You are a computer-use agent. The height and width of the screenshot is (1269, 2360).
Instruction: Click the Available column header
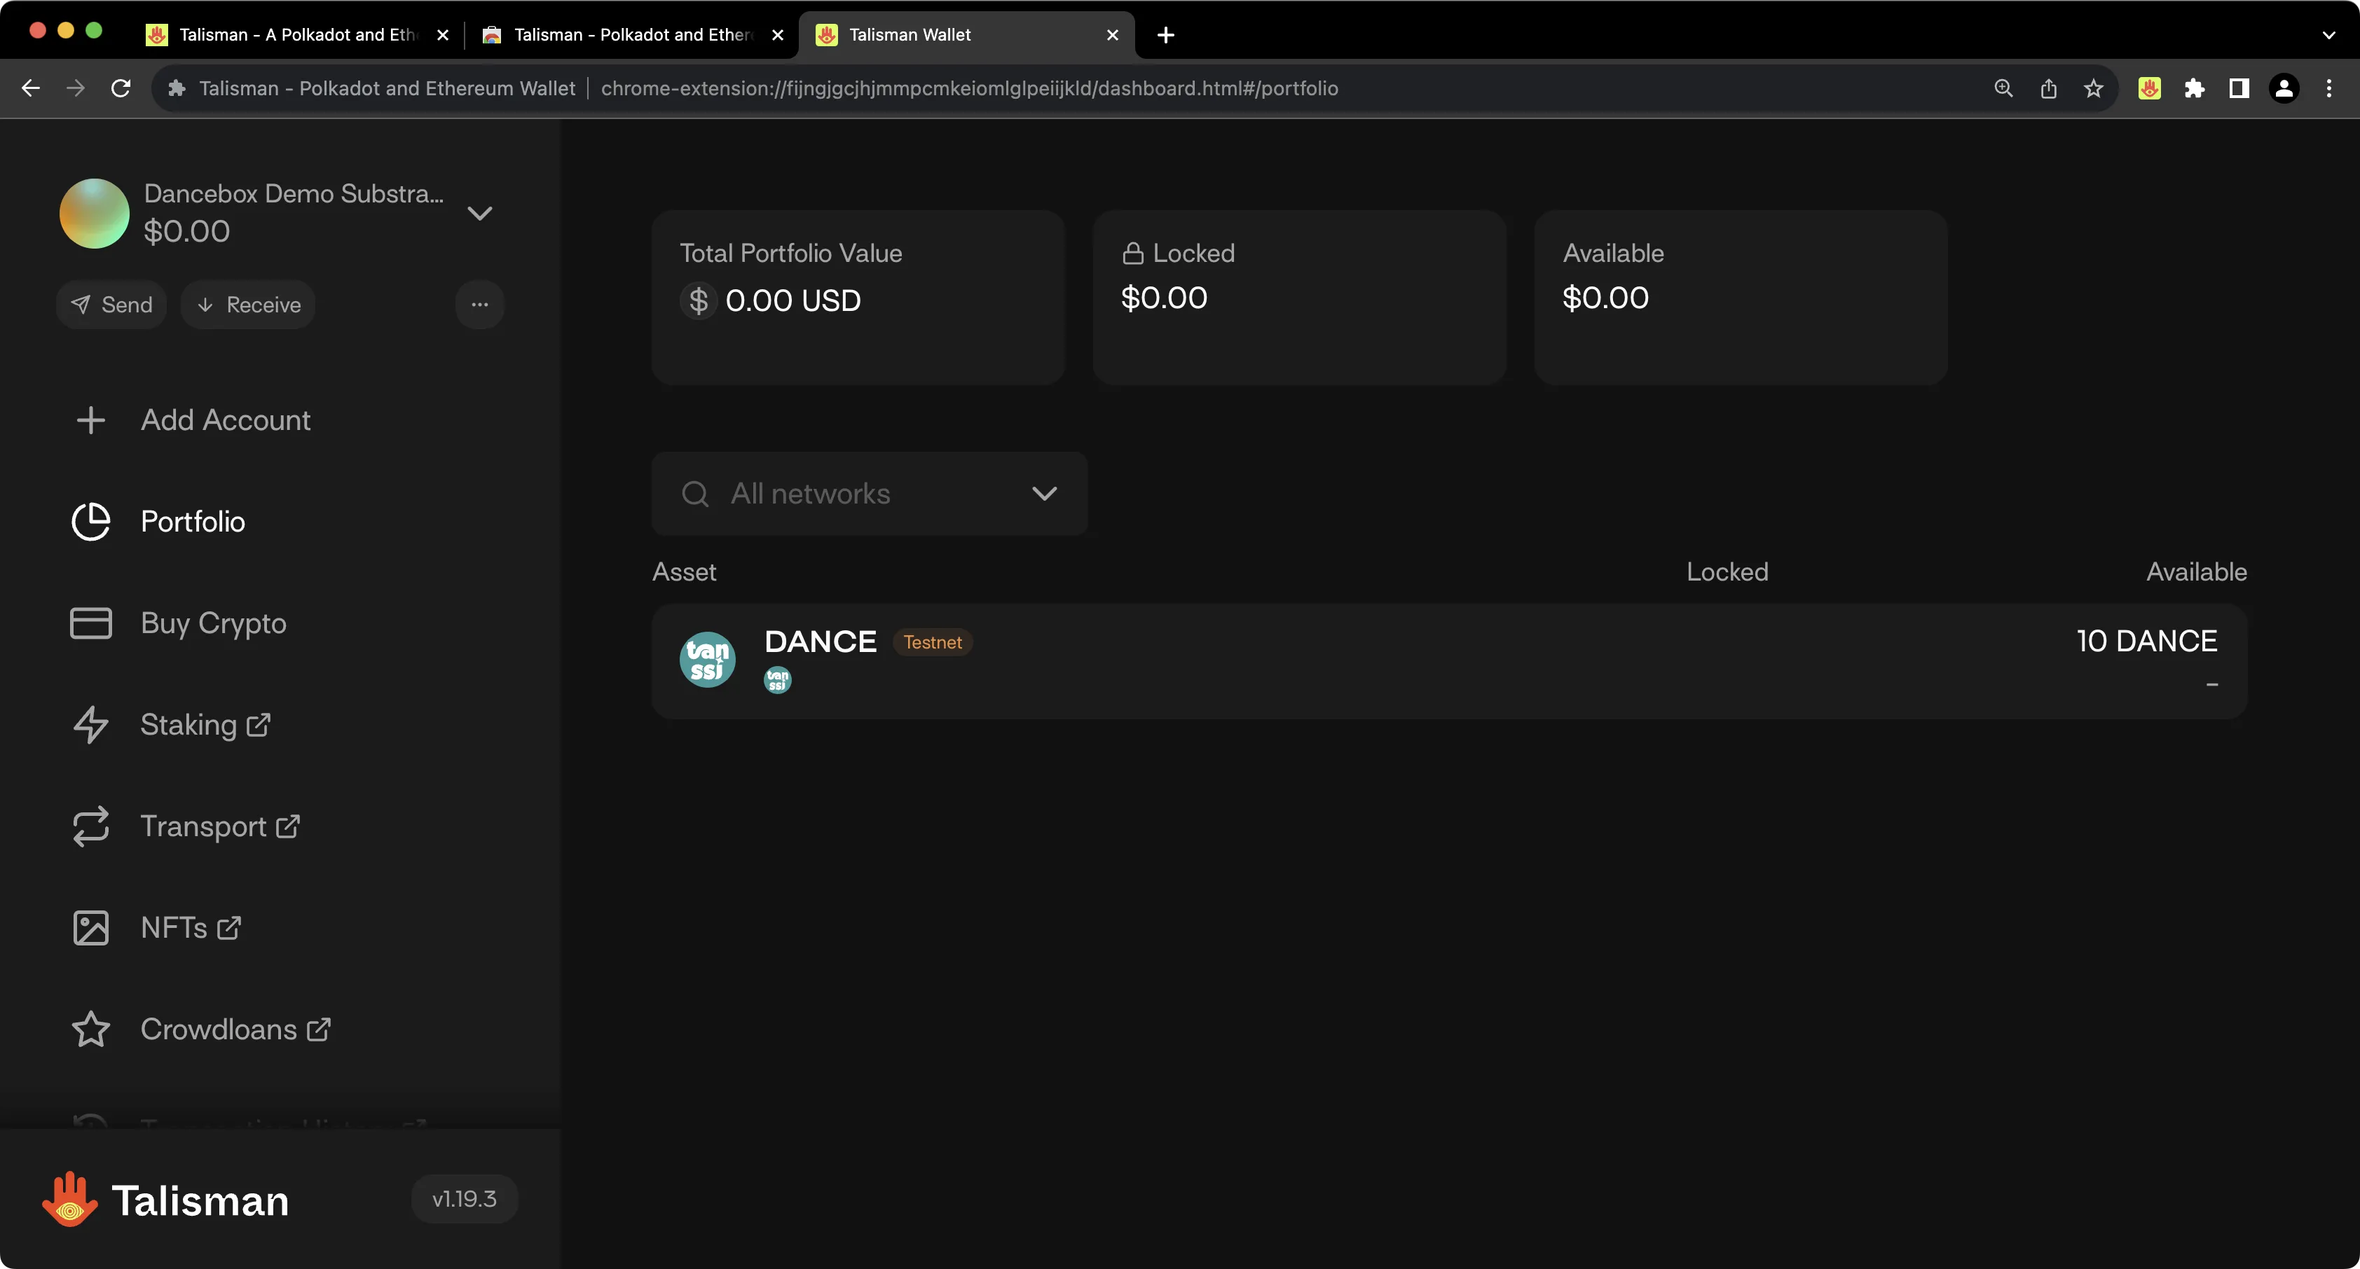click(2196, 572)
